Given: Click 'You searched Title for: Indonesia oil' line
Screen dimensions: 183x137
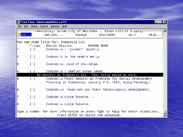Looking at the screenshot, I should [51, 42].
